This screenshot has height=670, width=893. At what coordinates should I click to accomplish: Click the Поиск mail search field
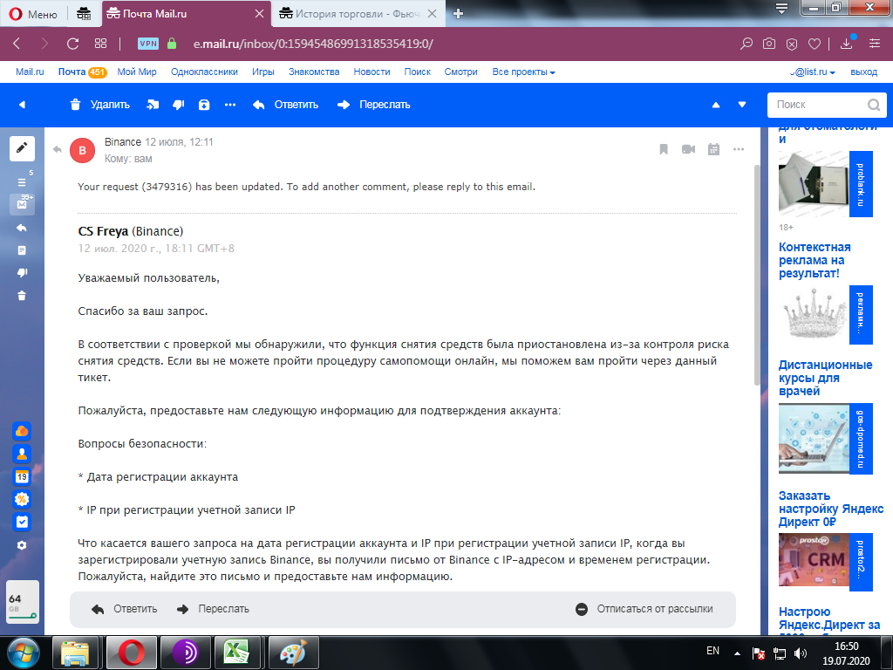827,105
